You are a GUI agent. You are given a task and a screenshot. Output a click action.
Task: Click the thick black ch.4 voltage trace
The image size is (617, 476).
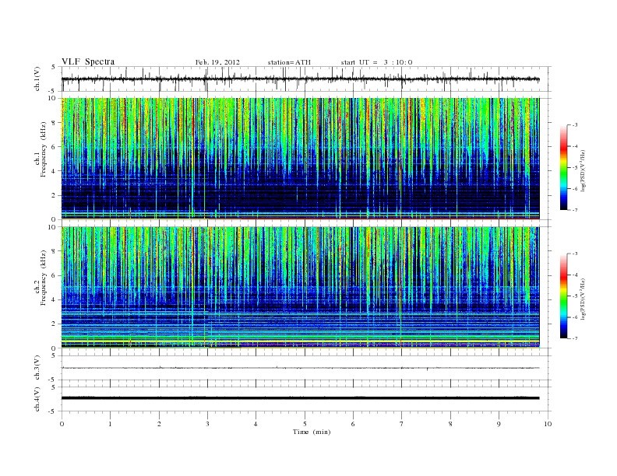[300, 398]
